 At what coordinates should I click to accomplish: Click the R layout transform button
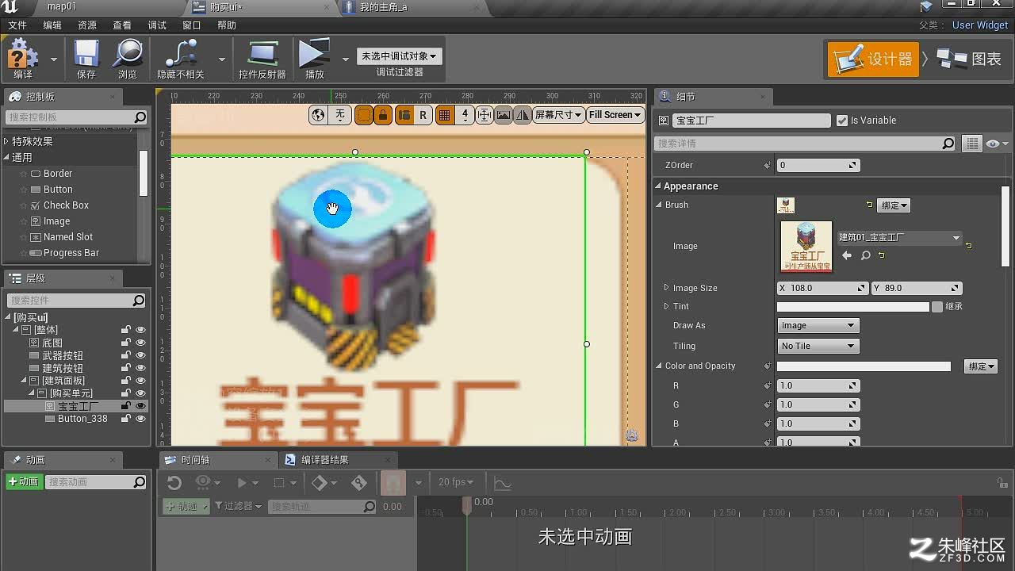(423, 115)
